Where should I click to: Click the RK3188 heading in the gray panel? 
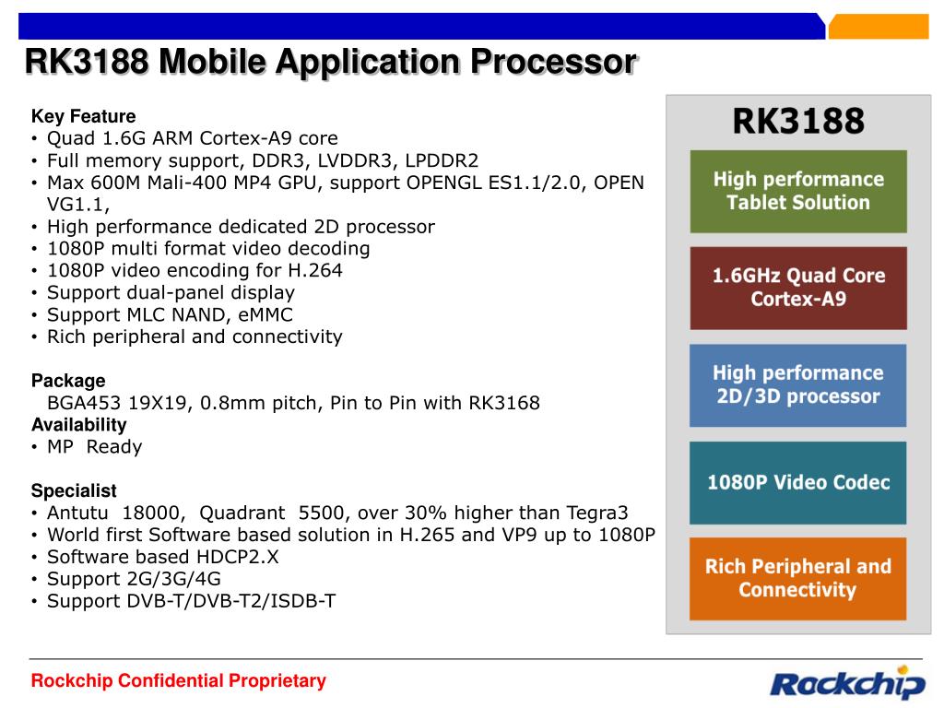click(x=798, y=121)
